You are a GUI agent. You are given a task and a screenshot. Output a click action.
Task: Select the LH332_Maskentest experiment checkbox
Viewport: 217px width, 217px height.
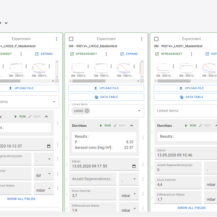71,39
